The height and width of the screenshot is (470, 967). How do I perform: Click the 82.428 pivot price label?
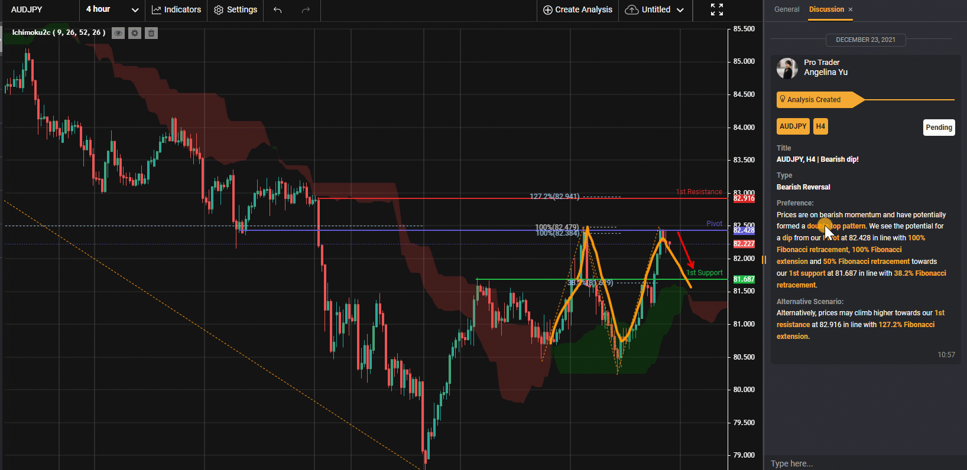pyautogui.click(x=744, y=230)
